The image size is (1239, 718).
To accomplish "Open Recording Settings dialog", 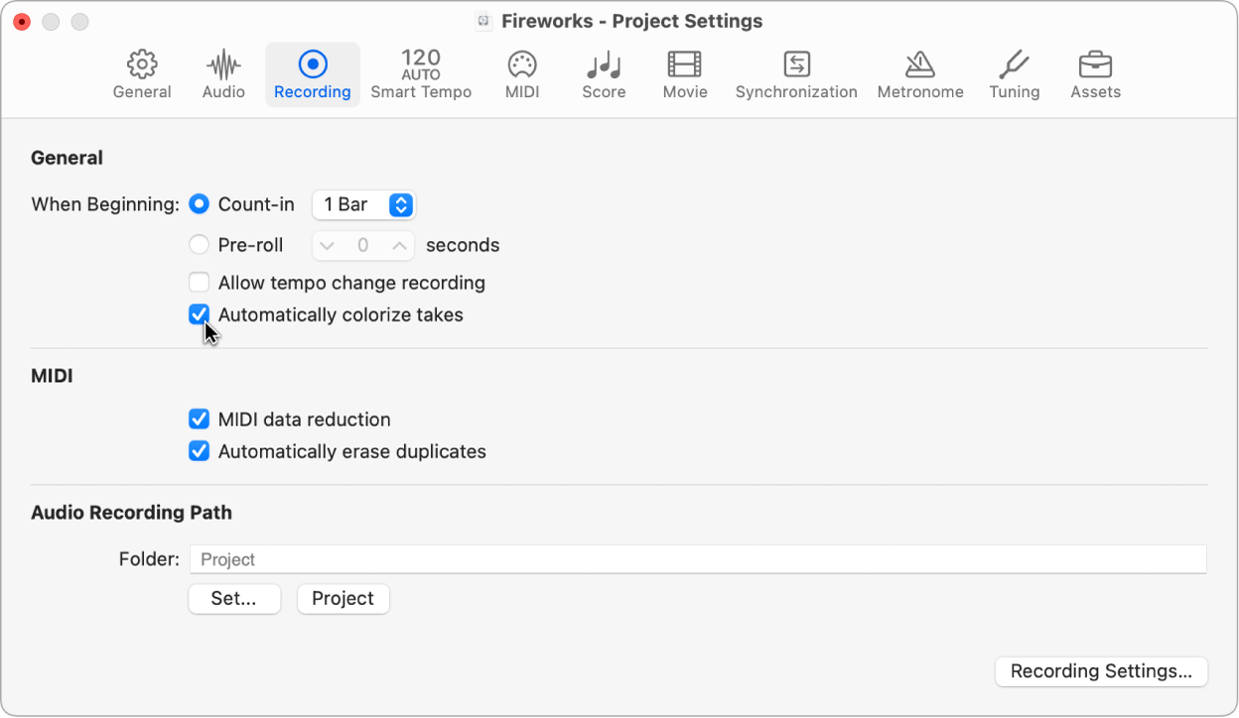I will tap(1101, 671).
